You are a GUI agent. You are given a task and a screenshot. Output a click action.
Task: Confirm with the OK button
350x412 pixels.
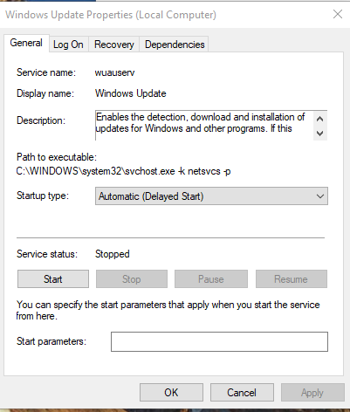point(171,393)
